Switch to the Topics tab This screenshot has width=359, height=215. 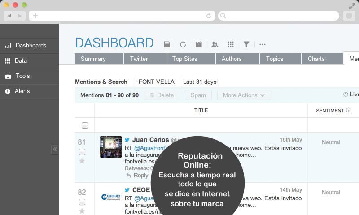281,59
